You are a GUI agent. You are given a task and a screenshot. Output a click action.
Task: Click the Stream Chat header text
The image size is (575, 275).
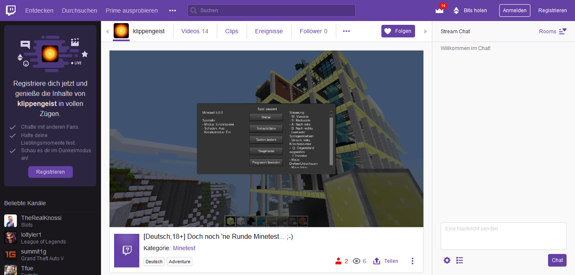(x=455, y=32)
